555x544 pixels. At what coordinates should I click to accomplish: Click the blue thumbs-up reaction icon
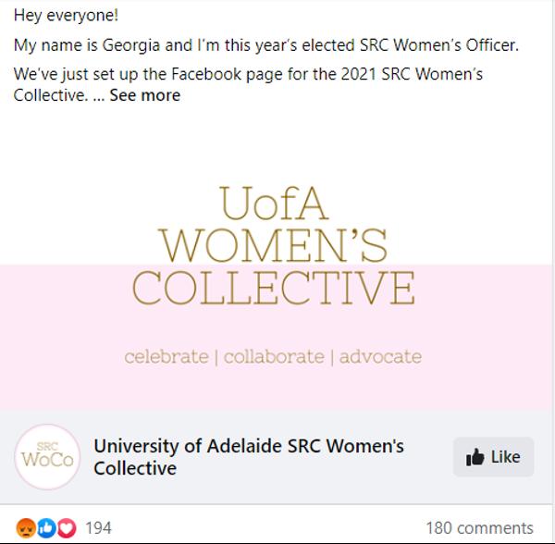click(x=46, y=528)
